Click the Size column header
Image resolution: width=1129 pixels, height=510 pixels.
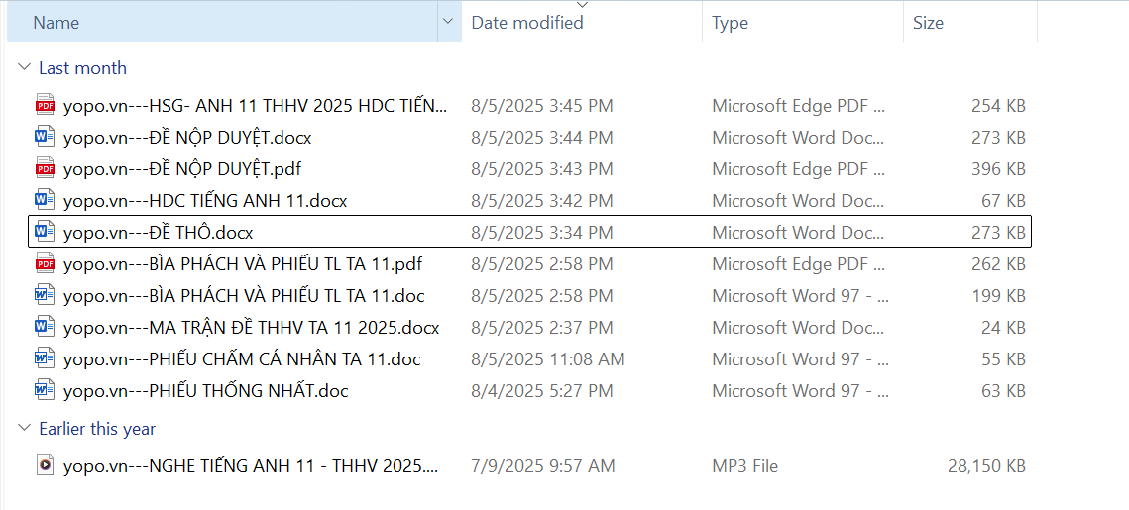tap(929, 22)
